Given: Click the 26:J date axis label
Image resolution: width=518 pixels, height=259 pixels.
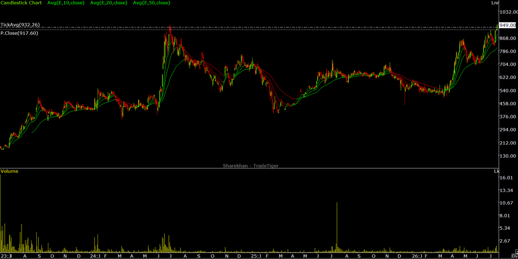Looking at the screenshot, I should [x=416, y=256].
